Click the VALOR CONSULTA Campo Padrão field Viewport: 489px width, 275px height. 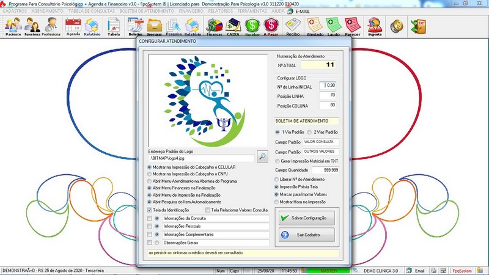pos(321,142)
